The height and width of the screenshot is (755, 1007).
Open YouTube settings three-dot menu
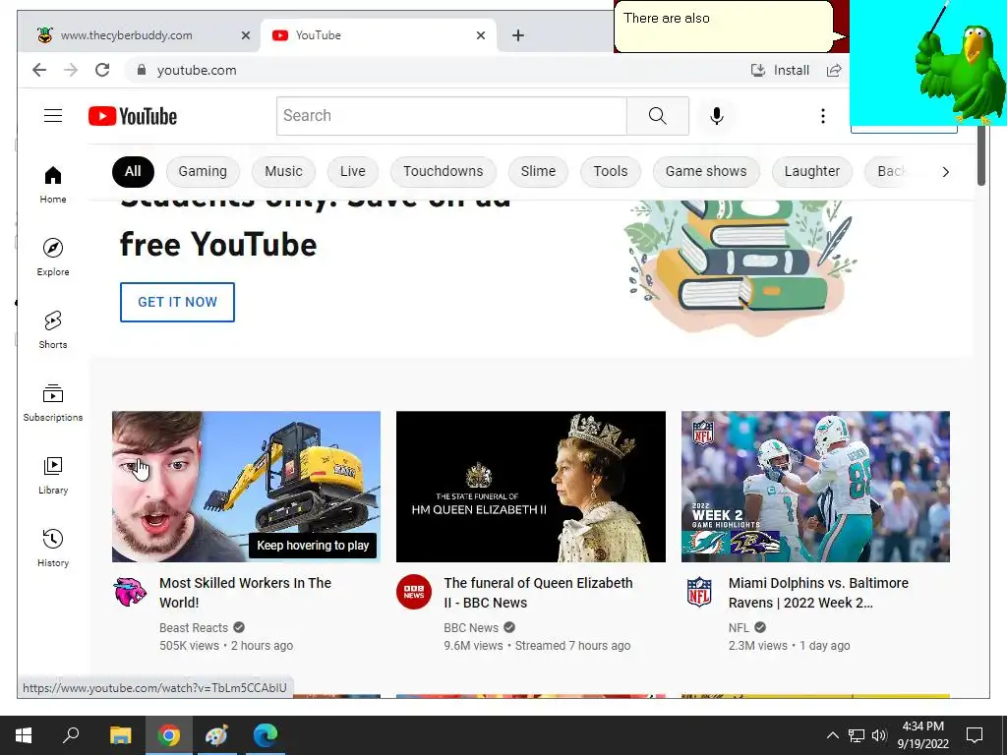coord(823,116)
